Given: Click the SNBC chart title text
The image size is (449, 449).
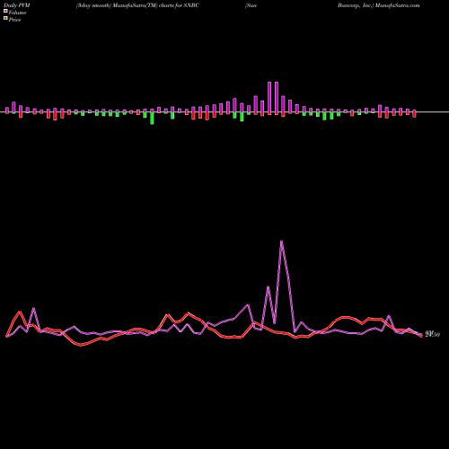Looking at the screenshot, I should coord(137,5).
